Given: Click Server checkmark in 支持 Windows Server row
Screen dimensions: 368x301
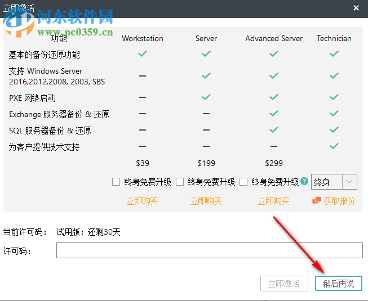Looking at the screenshot, I should pos(206,75).
